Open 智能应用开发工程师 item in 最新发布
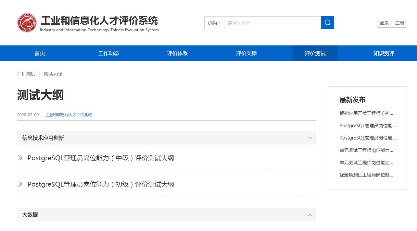The height and width of the screenshot is (231, 417). point(366,113)
